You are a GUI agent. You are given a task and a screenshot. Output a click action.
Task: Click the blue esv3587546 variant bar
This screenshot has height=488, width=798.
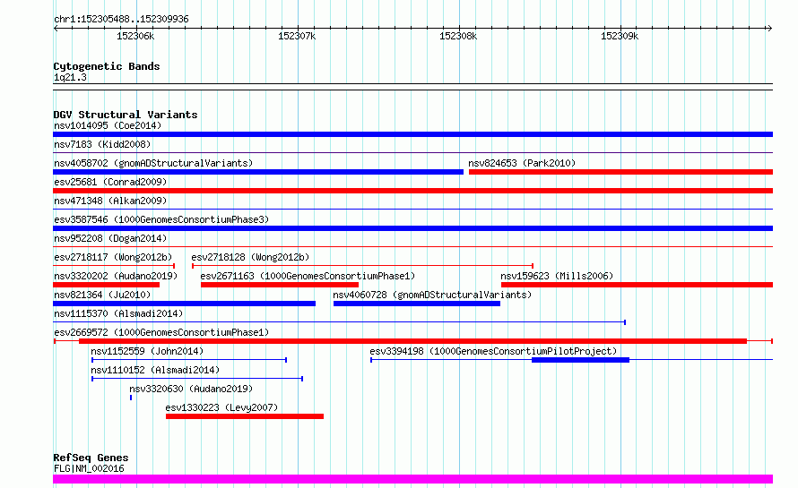pos(412,228)
